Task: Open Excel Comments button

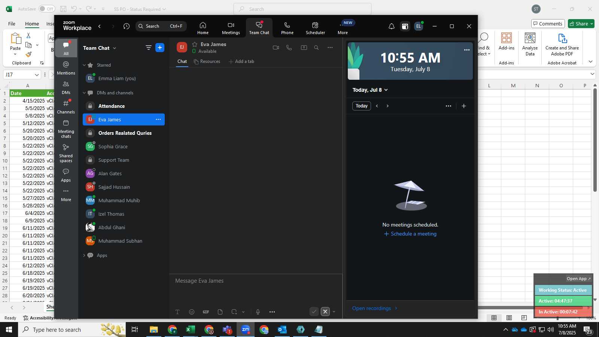Action: pos(547,24)
